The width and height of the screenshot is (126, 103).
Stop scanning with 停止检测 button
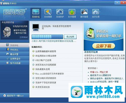coord(70,37)
